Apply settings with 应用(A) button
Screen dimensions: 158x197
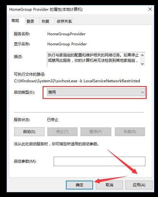[139, 185]
